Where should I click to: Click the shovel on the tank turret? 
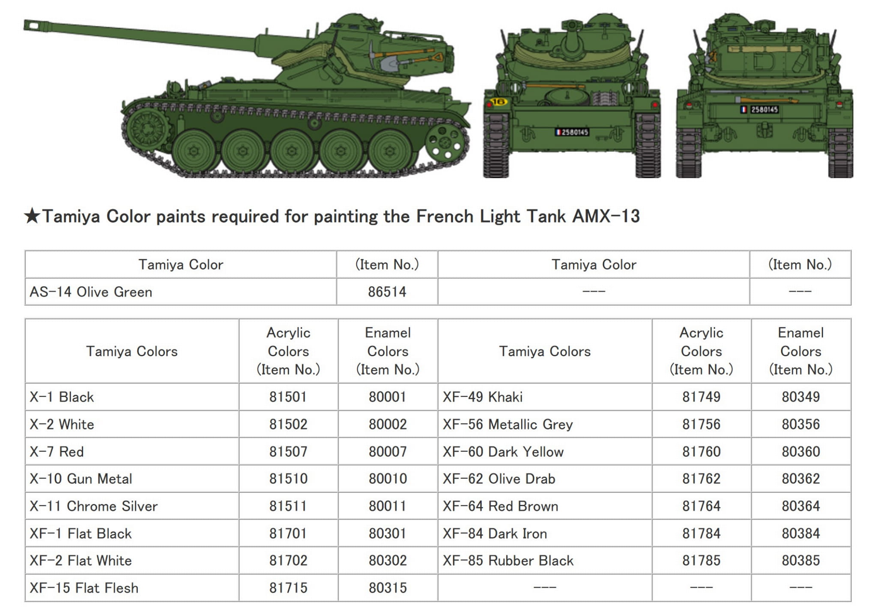pyautogui.click(x=394, y=63)
